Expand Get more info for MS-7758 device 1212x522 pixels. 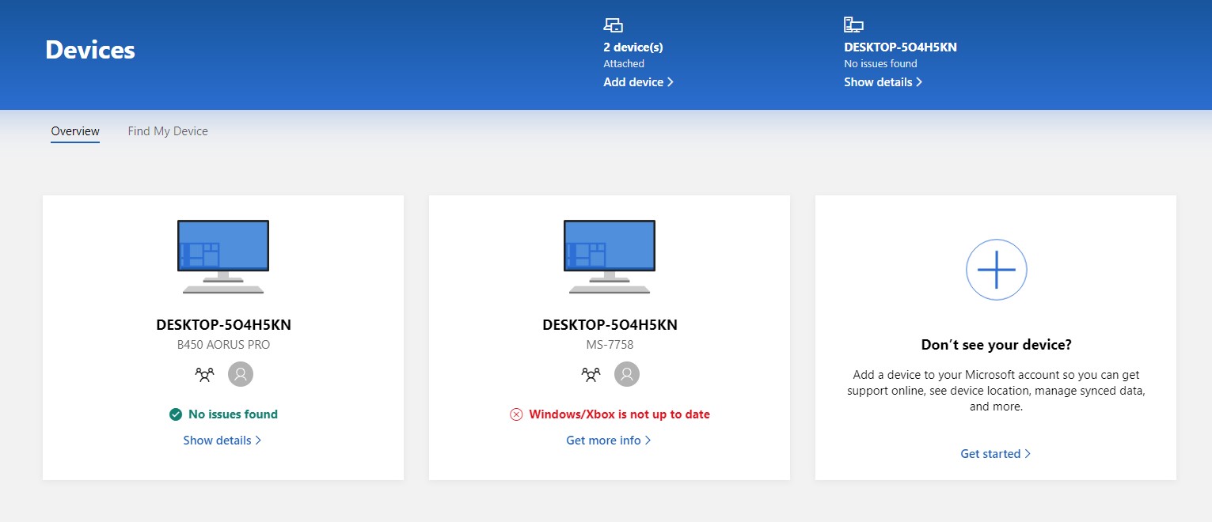[608, 440]
